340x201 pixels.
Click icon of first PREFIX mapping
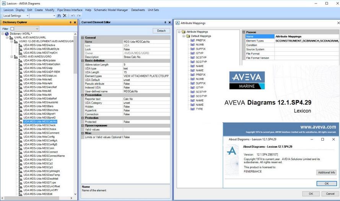[x=192, y=40]
